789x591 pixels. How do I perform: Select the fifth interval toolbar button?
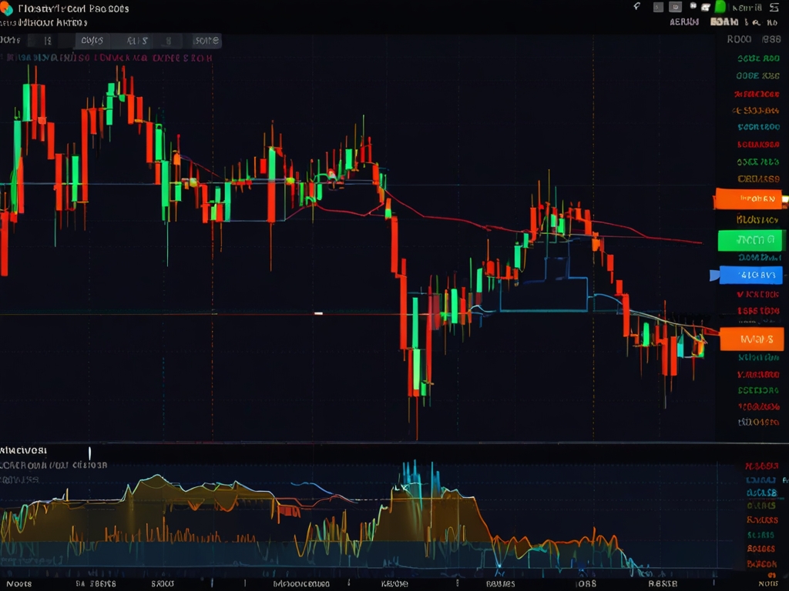point(169,41)
